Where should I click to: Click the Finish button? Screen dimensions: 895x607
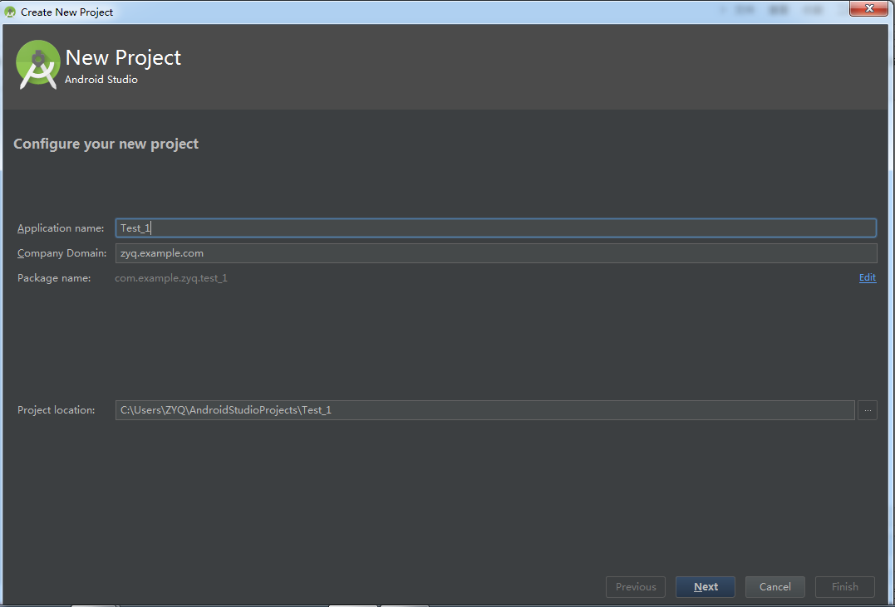click(844, 587)
